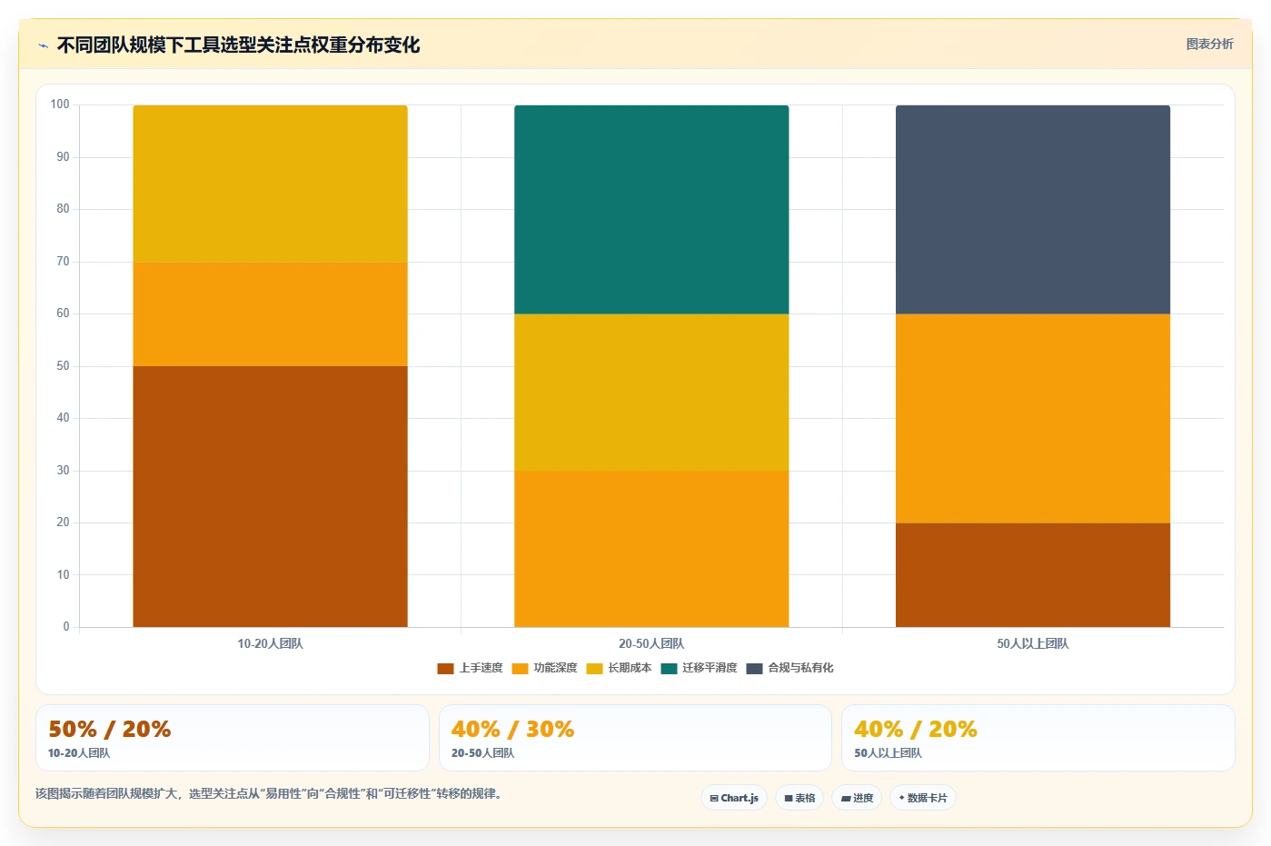Click the 上手速度 segment in 50人以上团队 bar
The image size is (1271, 846).
click(1033, 575)
